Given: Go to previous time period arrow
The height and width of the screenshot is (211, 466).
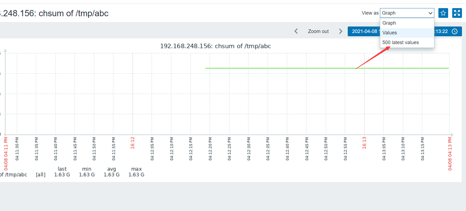Looking at the screenshot, I should (296, 31).
